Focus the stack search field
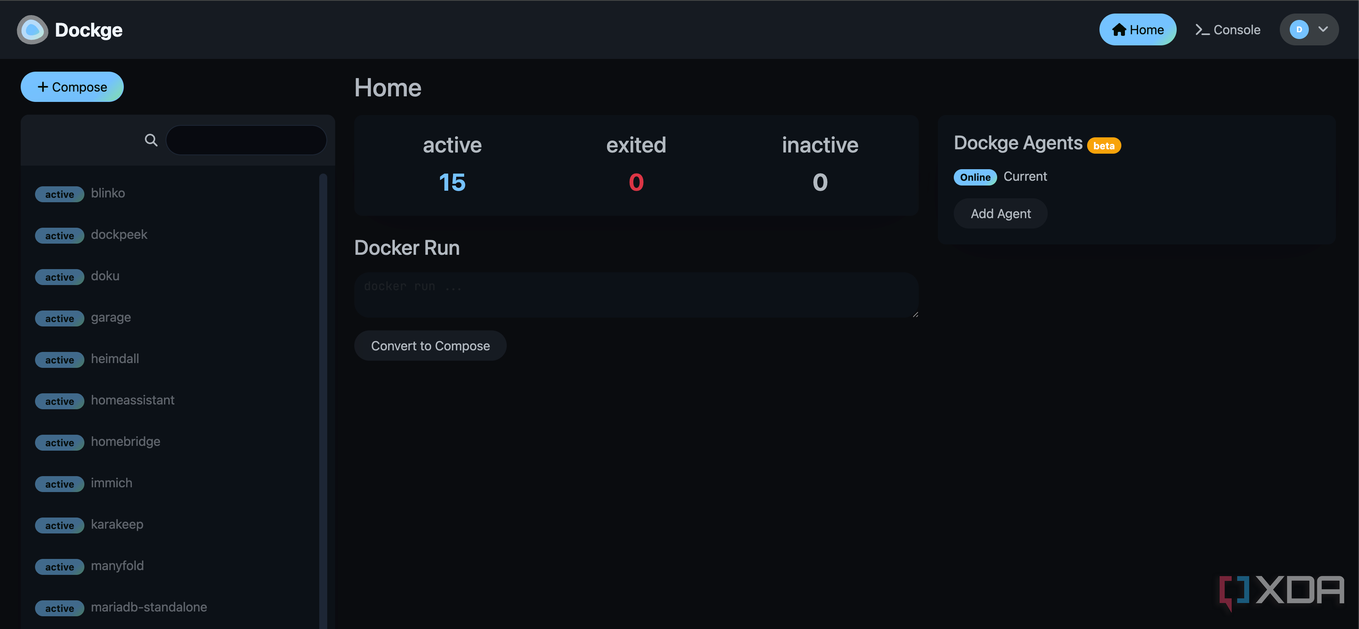 246,140
